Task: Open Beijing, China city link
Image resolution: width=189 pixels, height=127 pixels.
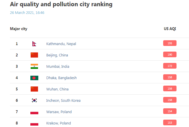Action: click(x=57, y=55)
